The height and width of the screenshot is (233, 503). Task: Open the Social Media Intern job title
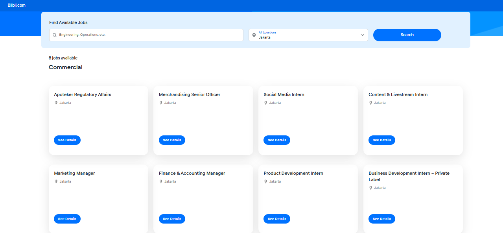click(x=284, y=94)
